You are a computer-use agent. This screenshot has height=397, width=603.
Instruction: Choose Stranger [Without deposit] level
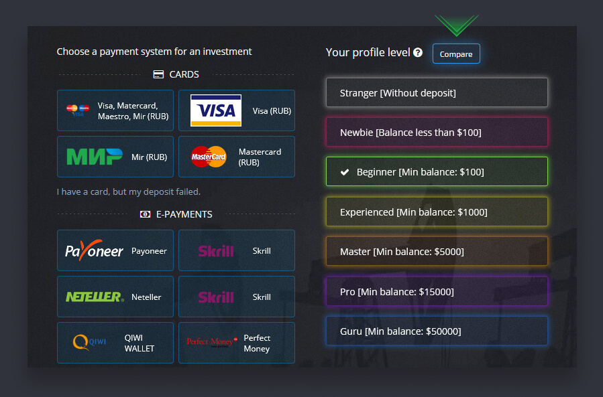[x=436, y=92]
